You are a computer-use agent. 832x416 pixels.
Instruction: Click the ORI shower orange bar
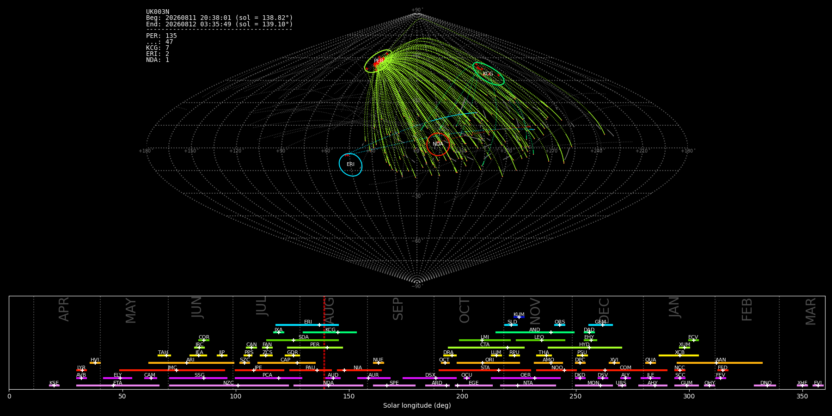488,363
